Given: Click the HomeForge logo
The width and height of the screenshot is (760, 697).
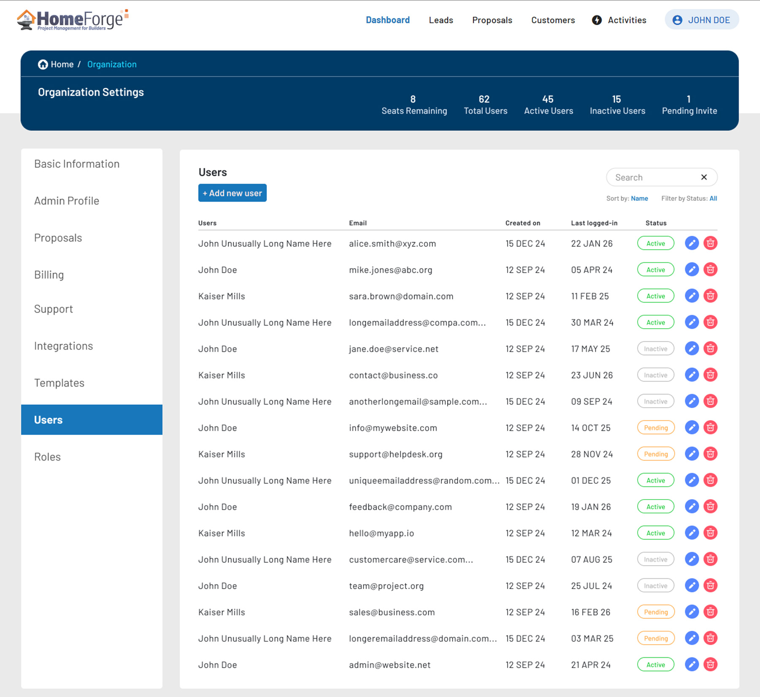Looking at the screenshot, I should pos(73,20).
